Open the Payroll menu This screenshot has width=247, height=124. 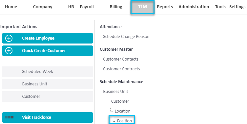pos(87,7)
